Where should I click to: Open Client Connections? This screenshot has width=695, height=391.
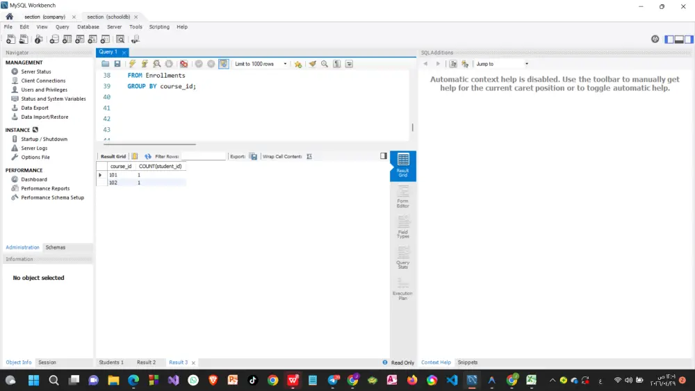point(43,81)
